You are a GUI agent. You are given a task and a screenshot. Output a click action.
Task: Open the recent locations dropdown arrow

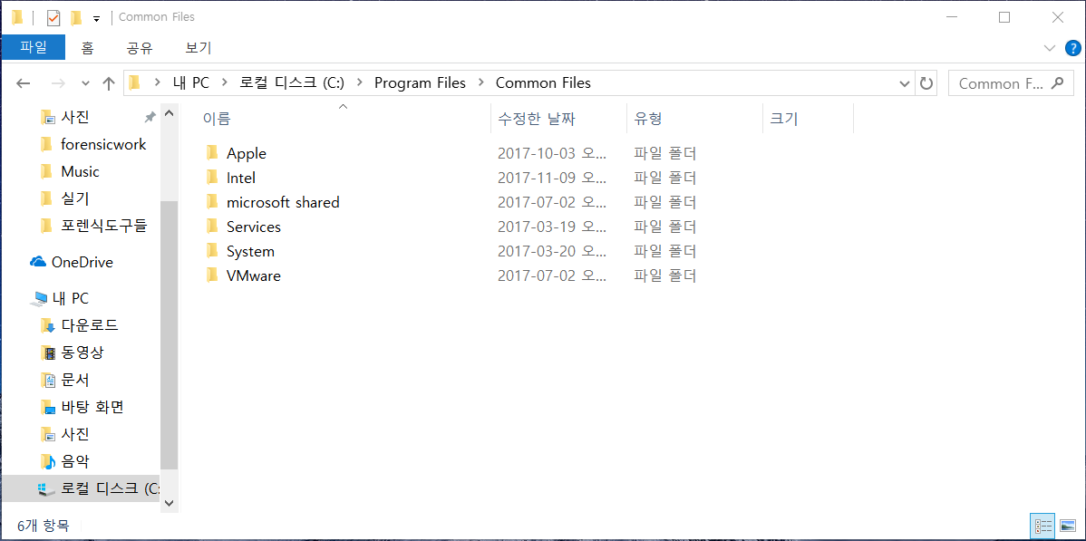(85, 83)
